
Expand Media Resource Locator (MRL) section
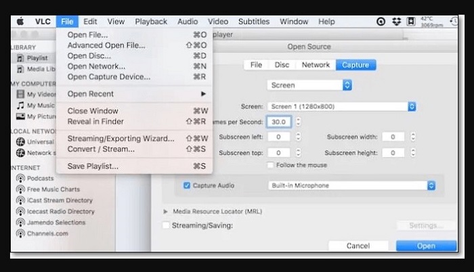pos(165,212)
